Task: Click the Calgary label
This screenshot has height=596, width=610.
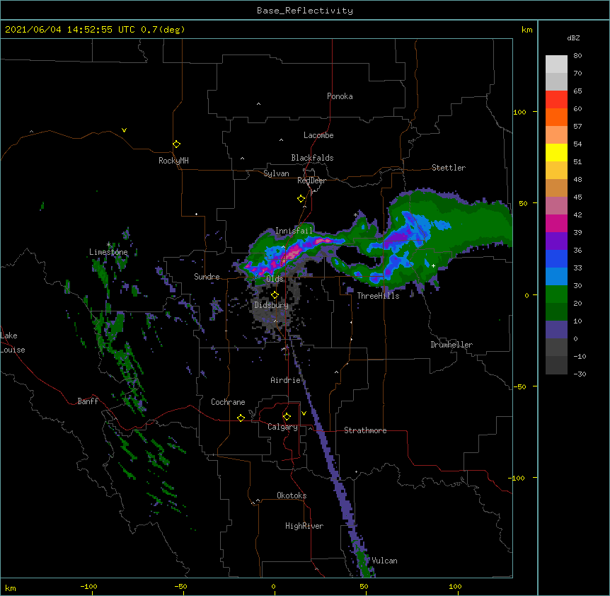Action: [282, 427]
